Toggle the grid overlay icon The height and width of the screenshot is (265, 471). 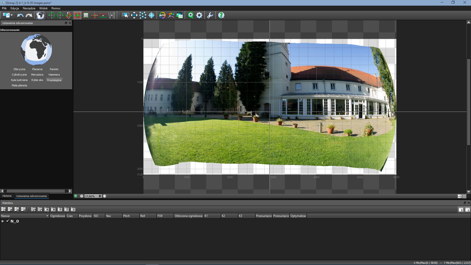pyautogui.click(x=464, y=196)
